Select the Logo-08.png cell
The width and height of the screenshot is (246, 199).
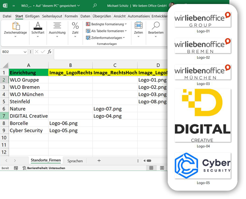(x=153, y=102)
